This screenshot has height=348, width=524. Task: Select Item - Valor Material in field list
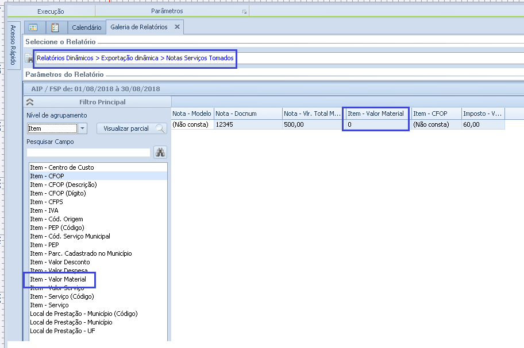tap(58, 279)
